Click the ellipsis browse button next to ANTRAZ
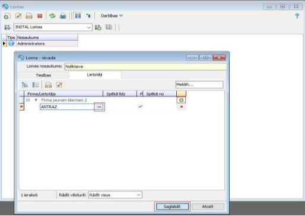The height and width of the screenshot is (216, 305). point(99,107)
